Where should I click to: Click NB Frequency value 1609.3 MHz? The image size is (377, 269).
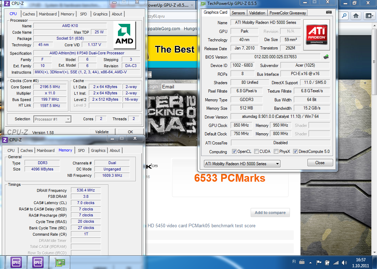(x=112, y=175)
